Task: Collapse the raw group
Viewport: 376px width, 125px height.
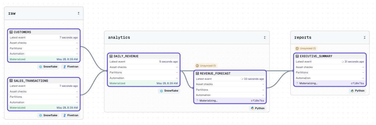Action: pos(78,13)
